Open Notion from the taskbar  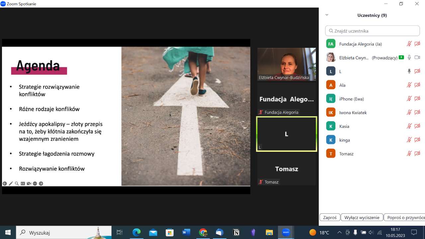pyautogui.click(x=236, y=232)
